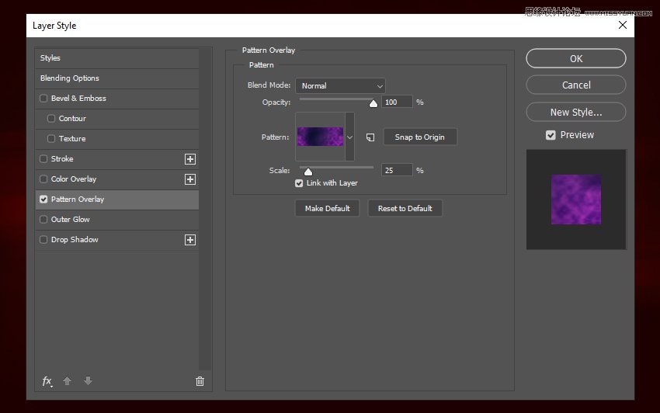
Task: Open the Blend Mode dropdown
Action: click(x=340, y=85)
